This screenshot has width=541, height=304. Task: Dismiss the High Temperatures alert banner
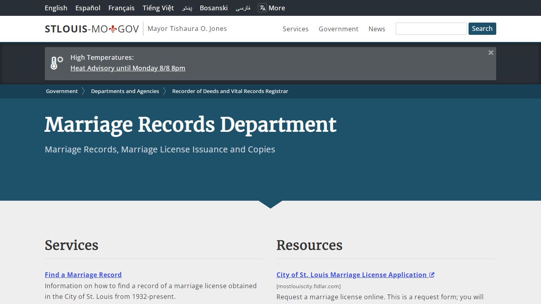[x=491, y=53]
